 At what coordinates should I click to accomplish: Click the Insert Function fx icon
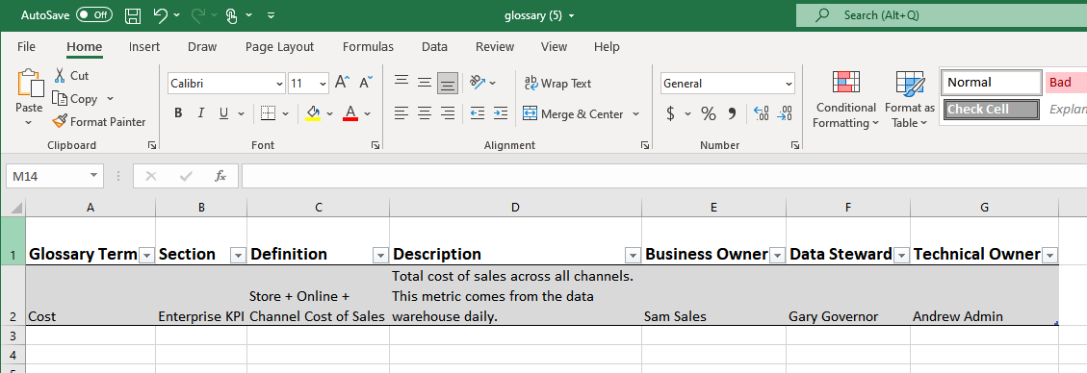pyautogui.click(x=220, y=177)
